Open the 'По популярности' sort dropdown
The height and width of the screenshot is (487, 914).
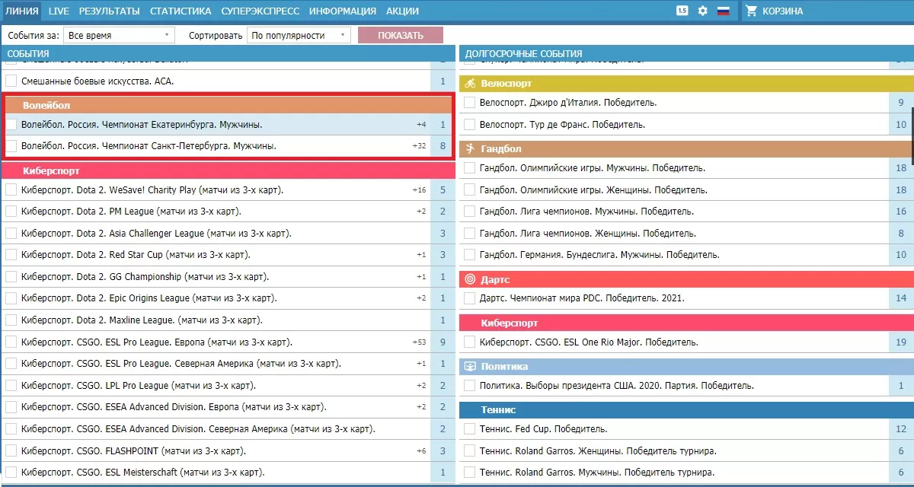pyautogui.click(x=299, y=35)
